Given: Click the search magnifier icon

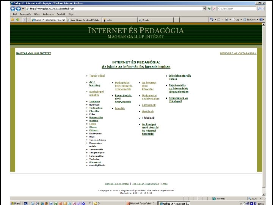Looking at the screenshot, I should point(259,8).
